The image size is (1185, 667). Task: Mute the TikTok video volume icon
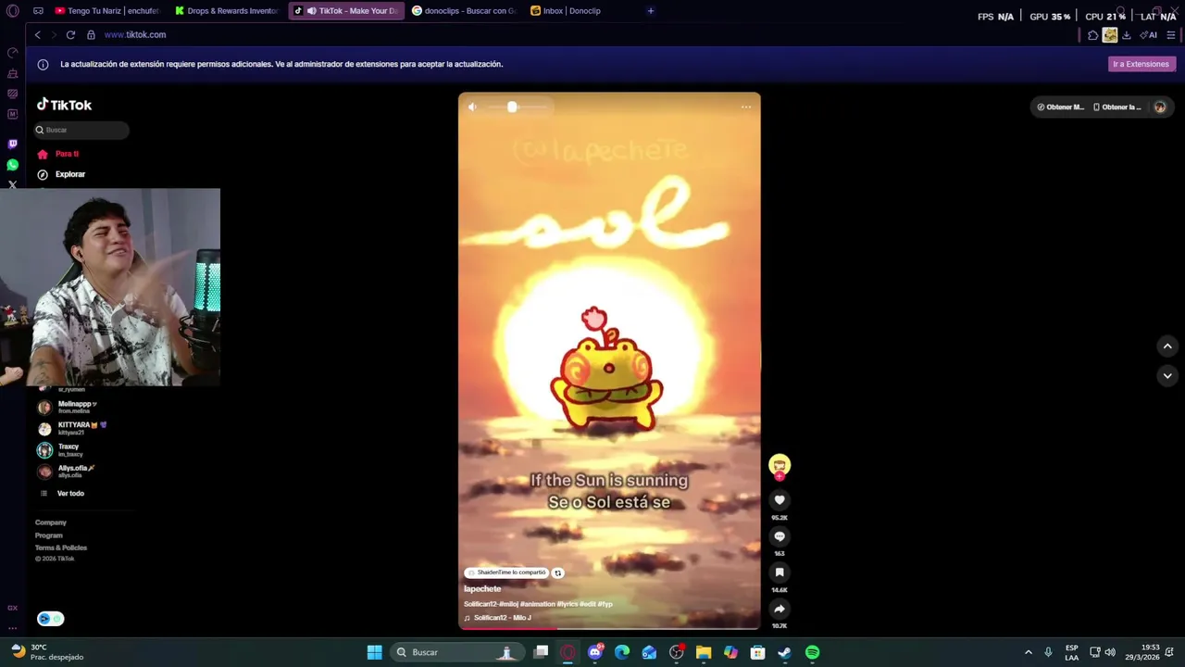tap(472, 107)
